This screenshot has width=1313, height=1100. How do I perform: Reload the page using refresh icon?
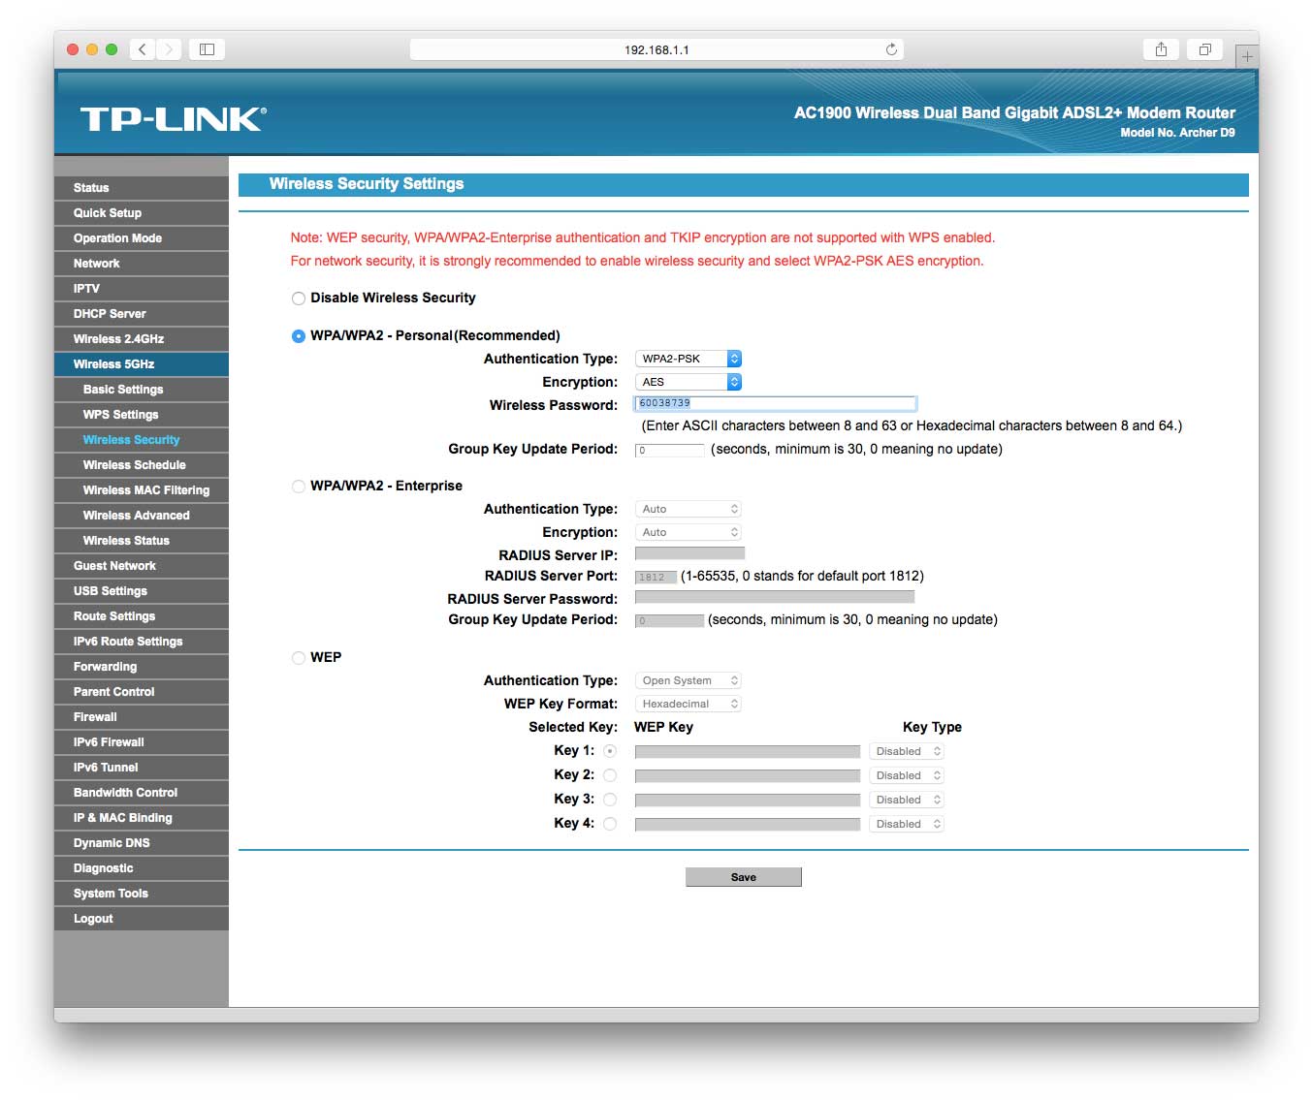tap(890, 49)
